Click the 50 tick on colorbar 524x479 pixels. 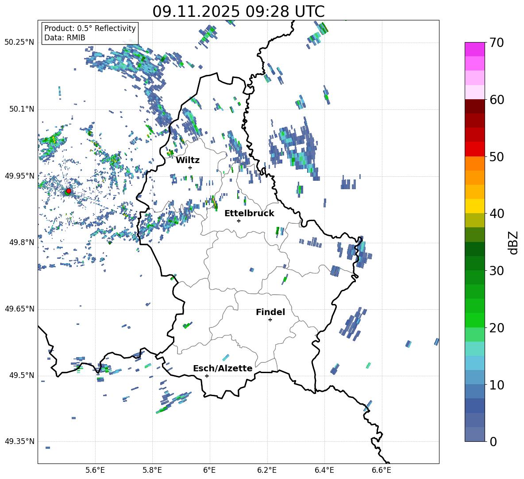(x=497, y=157)
